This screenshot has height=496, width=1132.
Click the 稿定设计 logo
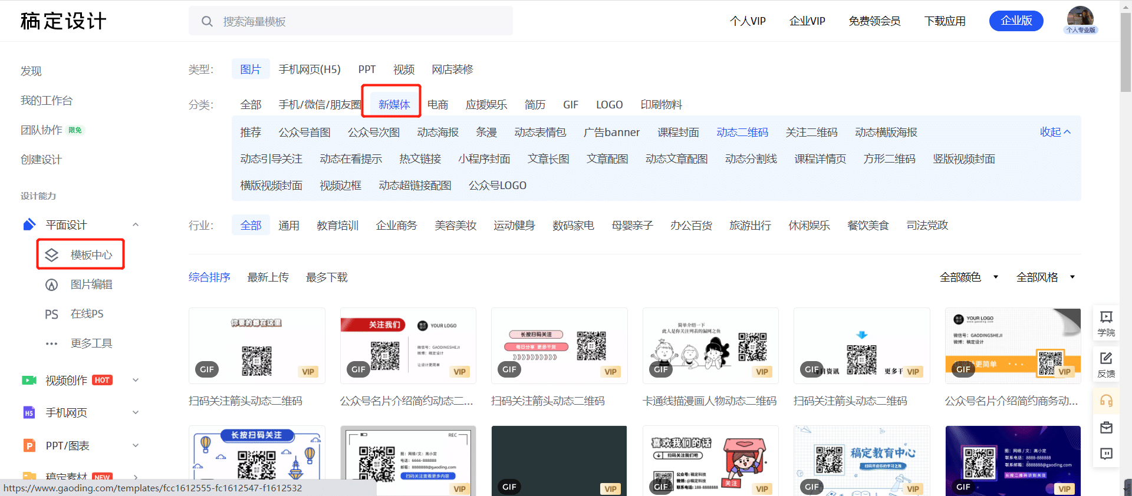point(63,21)
